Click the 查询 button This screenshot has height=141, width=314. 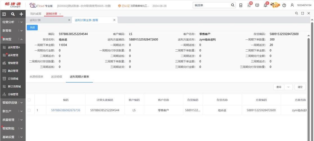(279, 87)
